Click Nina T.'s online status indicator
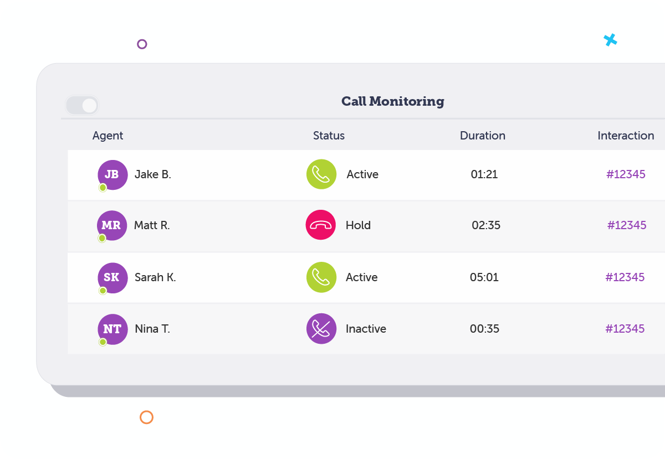665x460 pixels. (x=103, y=343)
